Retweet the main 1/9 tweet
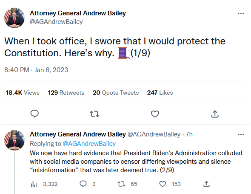Screen dimensions: 251x194 pyautogui.click(x=94, y=114)
